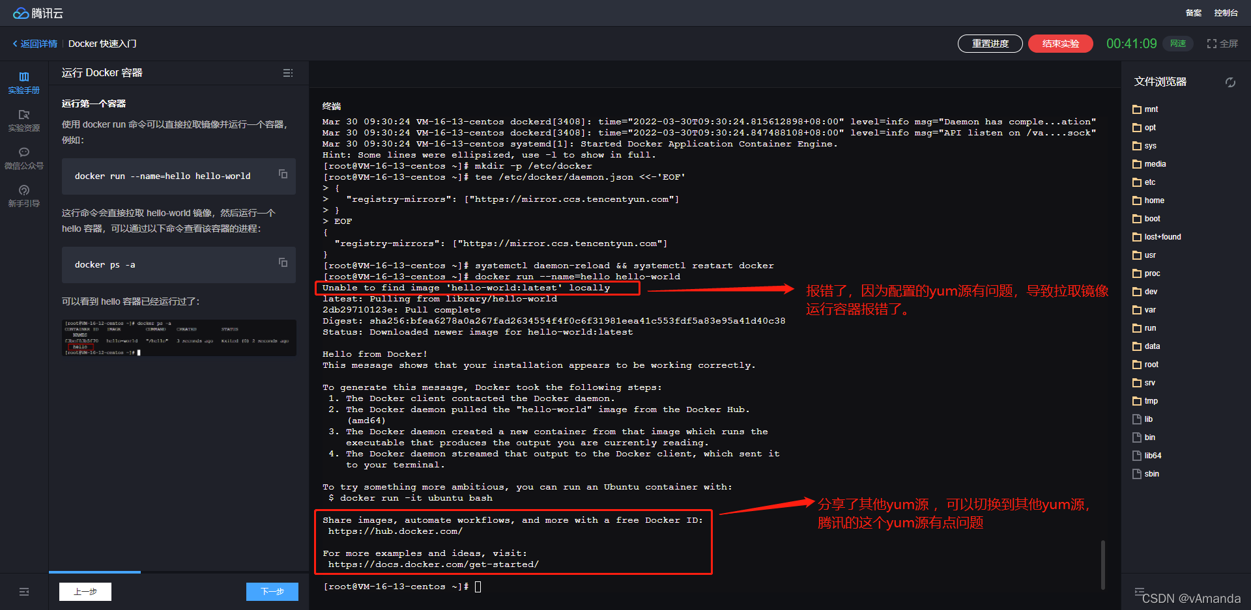Viewport: 1251px width, 610px height.
Task: Open the run folder
Action: [x=1144, y=328]
